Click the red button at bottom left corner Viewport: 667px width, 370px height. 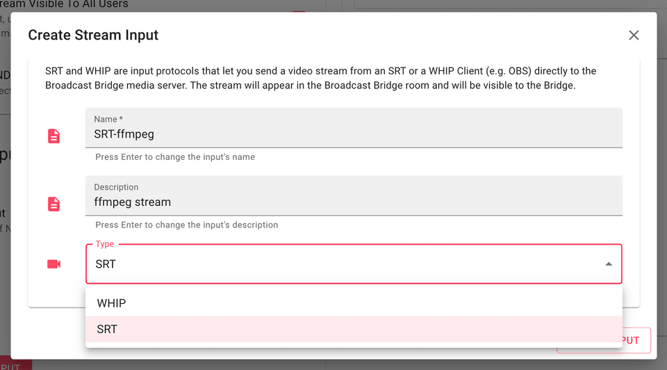[15, 365]
